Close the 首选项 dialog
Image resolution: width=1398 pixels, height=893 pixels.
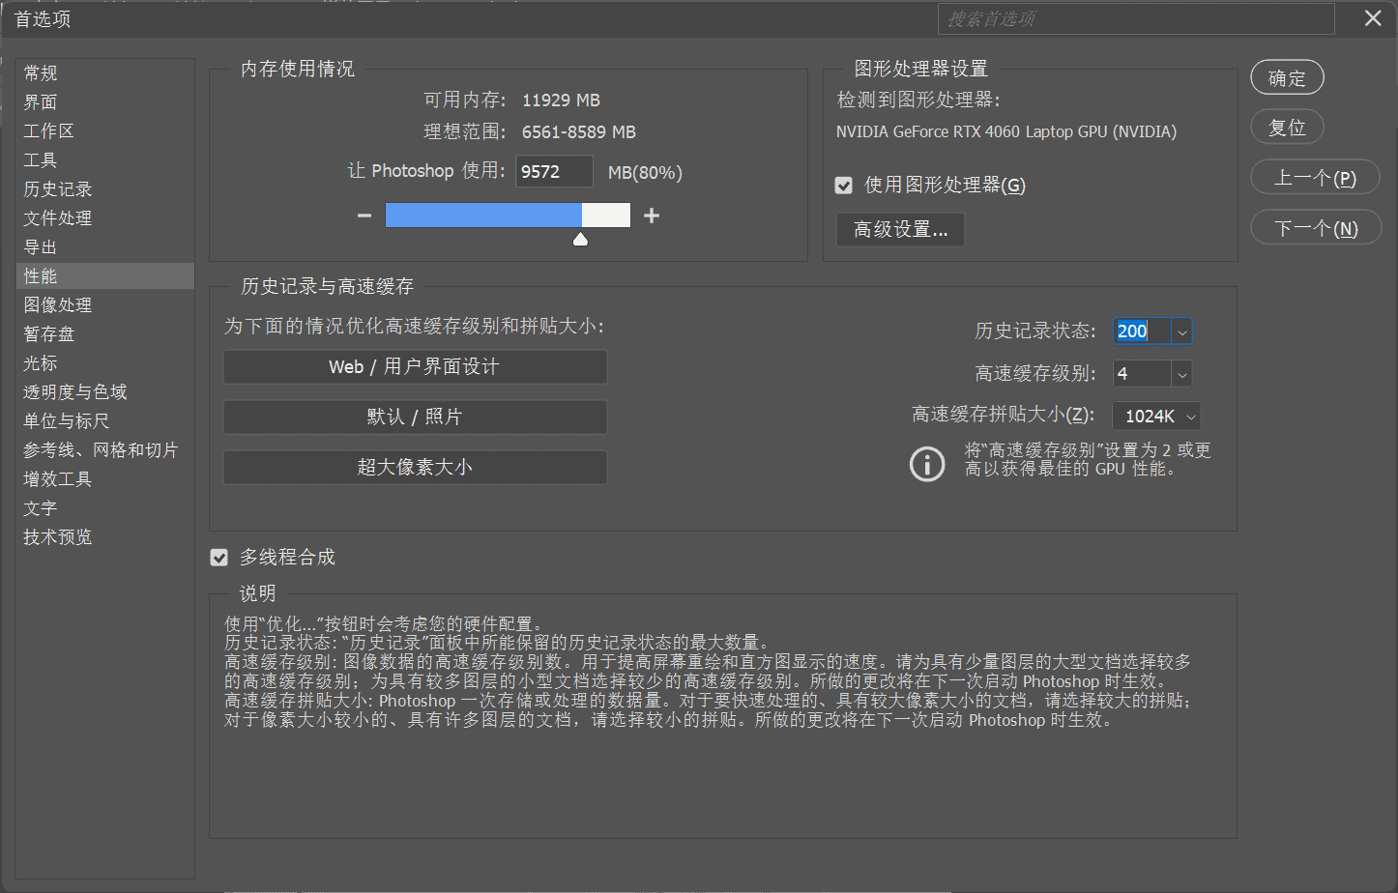(1373, 18)
